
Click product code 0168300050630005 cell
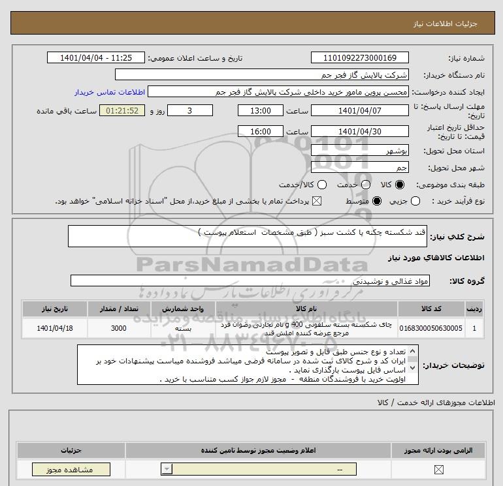[x=431, y=328]
